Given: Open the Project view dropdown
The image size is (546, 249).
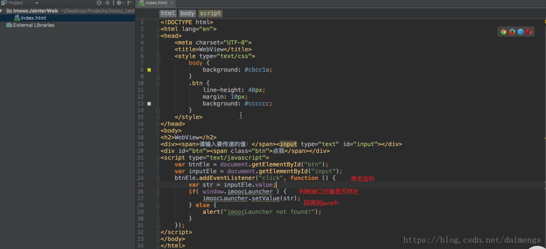Looking at the screenshot, I should (37, 3).
